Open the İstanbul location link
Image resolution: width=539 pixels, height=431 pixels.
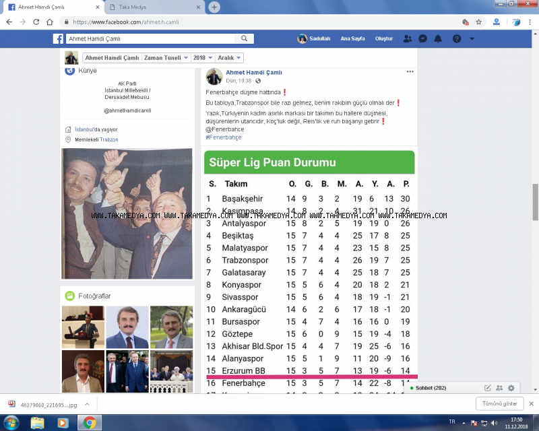click(x=84, y=129)
